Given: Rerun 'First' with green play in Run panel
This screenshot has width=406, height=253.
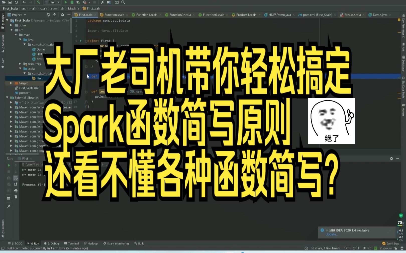Looking at the screenshot, I should (9, 165).
